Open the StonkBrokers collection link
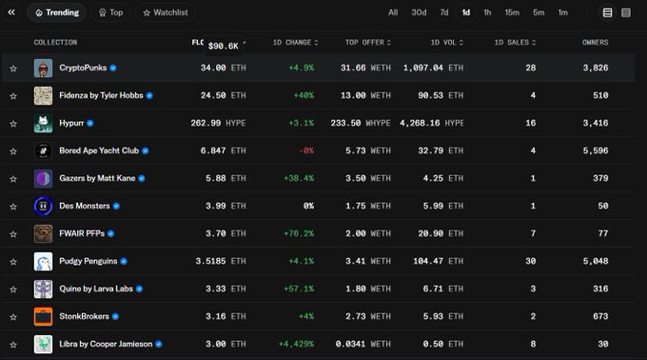The width and height of the screenshot is (647, 360). 84,316
